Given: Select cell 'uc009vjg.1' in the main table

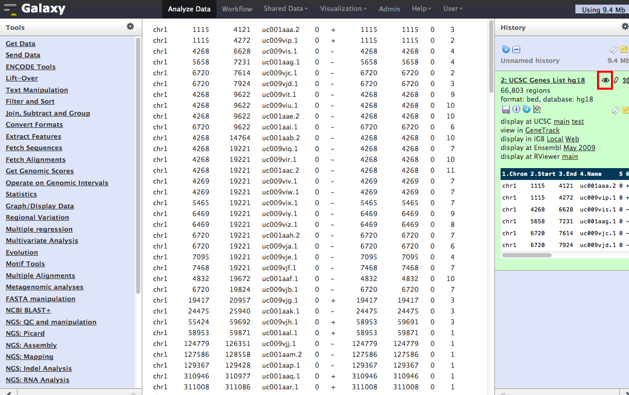Looking at the screenshot, I should (x=280, y=300).
